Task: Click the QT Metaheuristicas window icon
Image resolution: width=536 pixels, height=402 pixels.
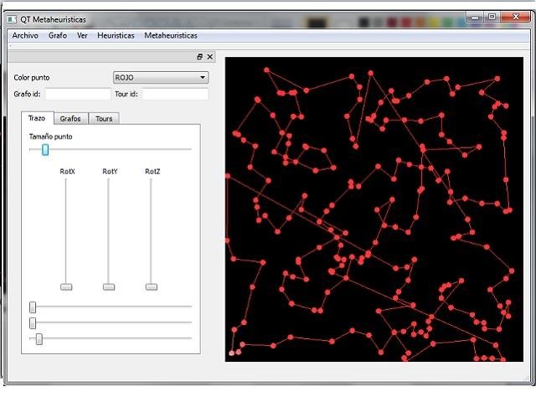Action: [x=12, y=19]
